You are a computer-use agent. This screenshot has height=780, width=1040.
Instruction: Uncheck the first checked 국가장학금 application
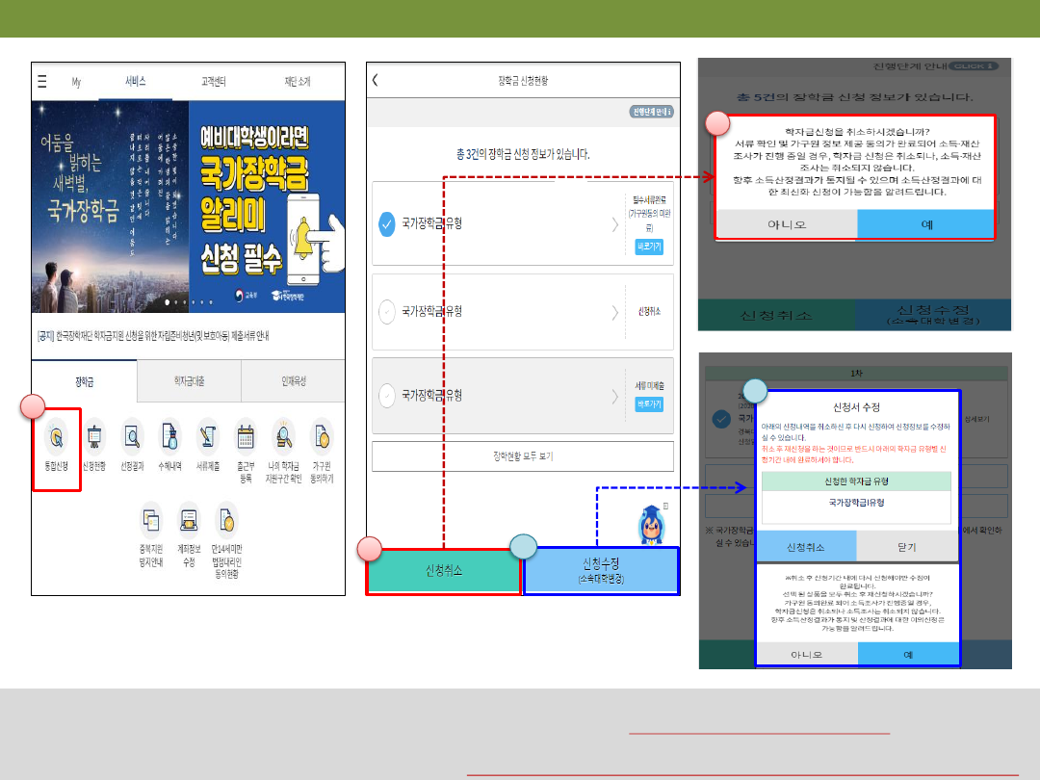tap(387, 224)
